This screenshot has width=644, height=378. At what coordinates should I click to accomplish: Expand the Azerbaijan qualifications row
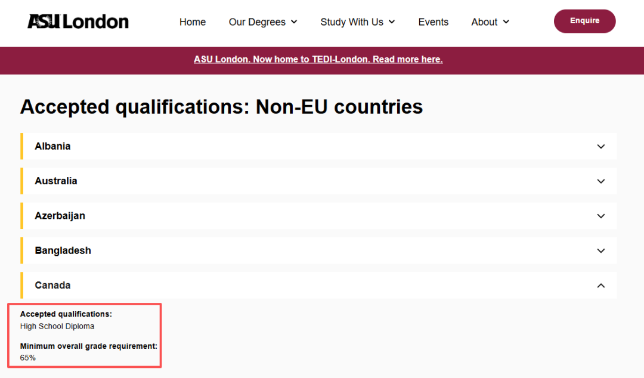point(60,216)
